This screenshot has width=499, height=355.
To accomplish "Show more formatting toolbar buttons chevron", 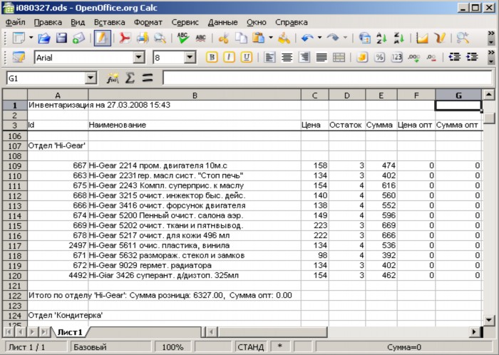I will 491,53.
